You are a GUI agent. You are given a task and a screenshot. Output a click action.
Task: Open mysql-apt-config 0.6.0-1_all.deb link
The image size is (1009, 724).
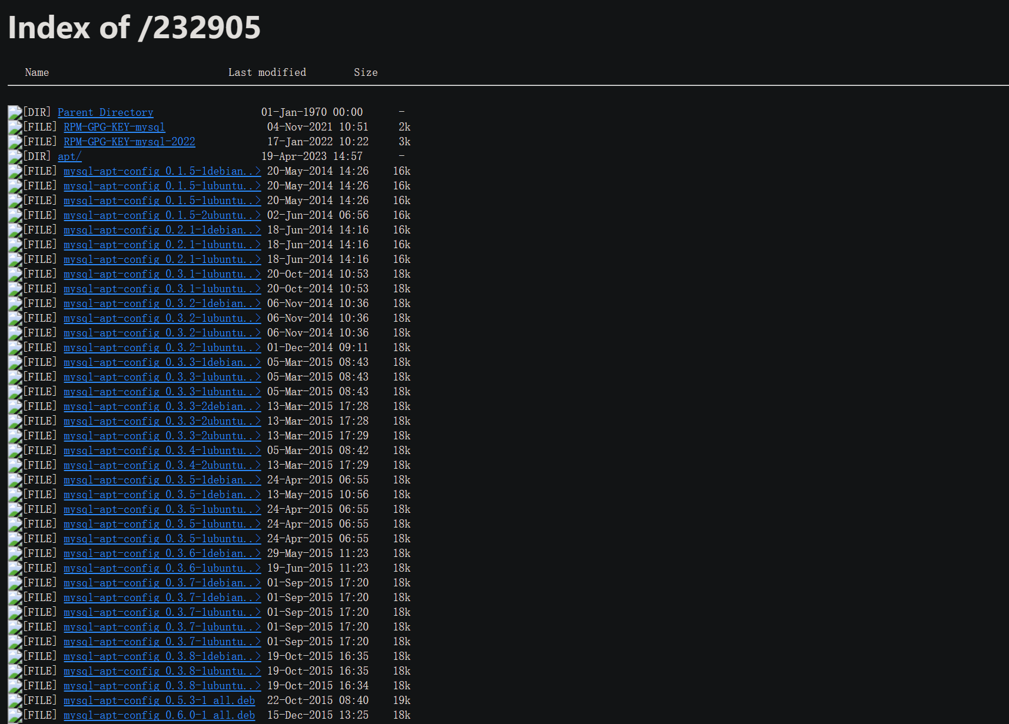tap(160, 715)
